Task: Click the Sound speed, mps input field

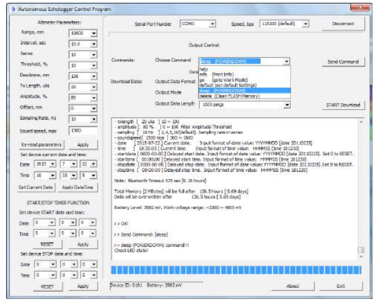Action: [83, 130]
